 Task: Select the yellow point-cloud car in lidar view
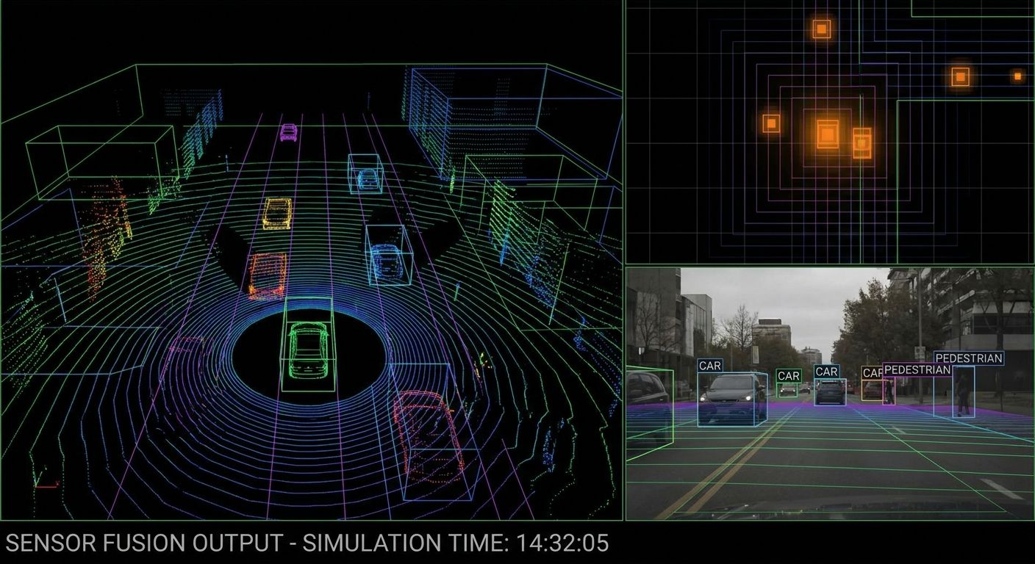click(x=277, y=213)
